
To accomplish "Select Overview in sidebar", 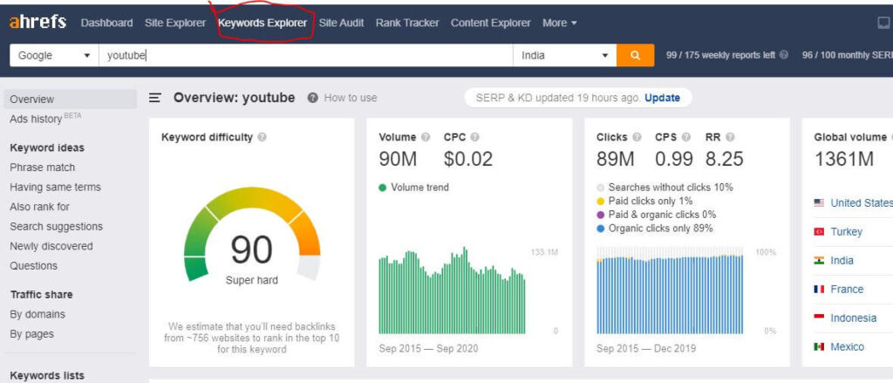I will coord(70,99).
